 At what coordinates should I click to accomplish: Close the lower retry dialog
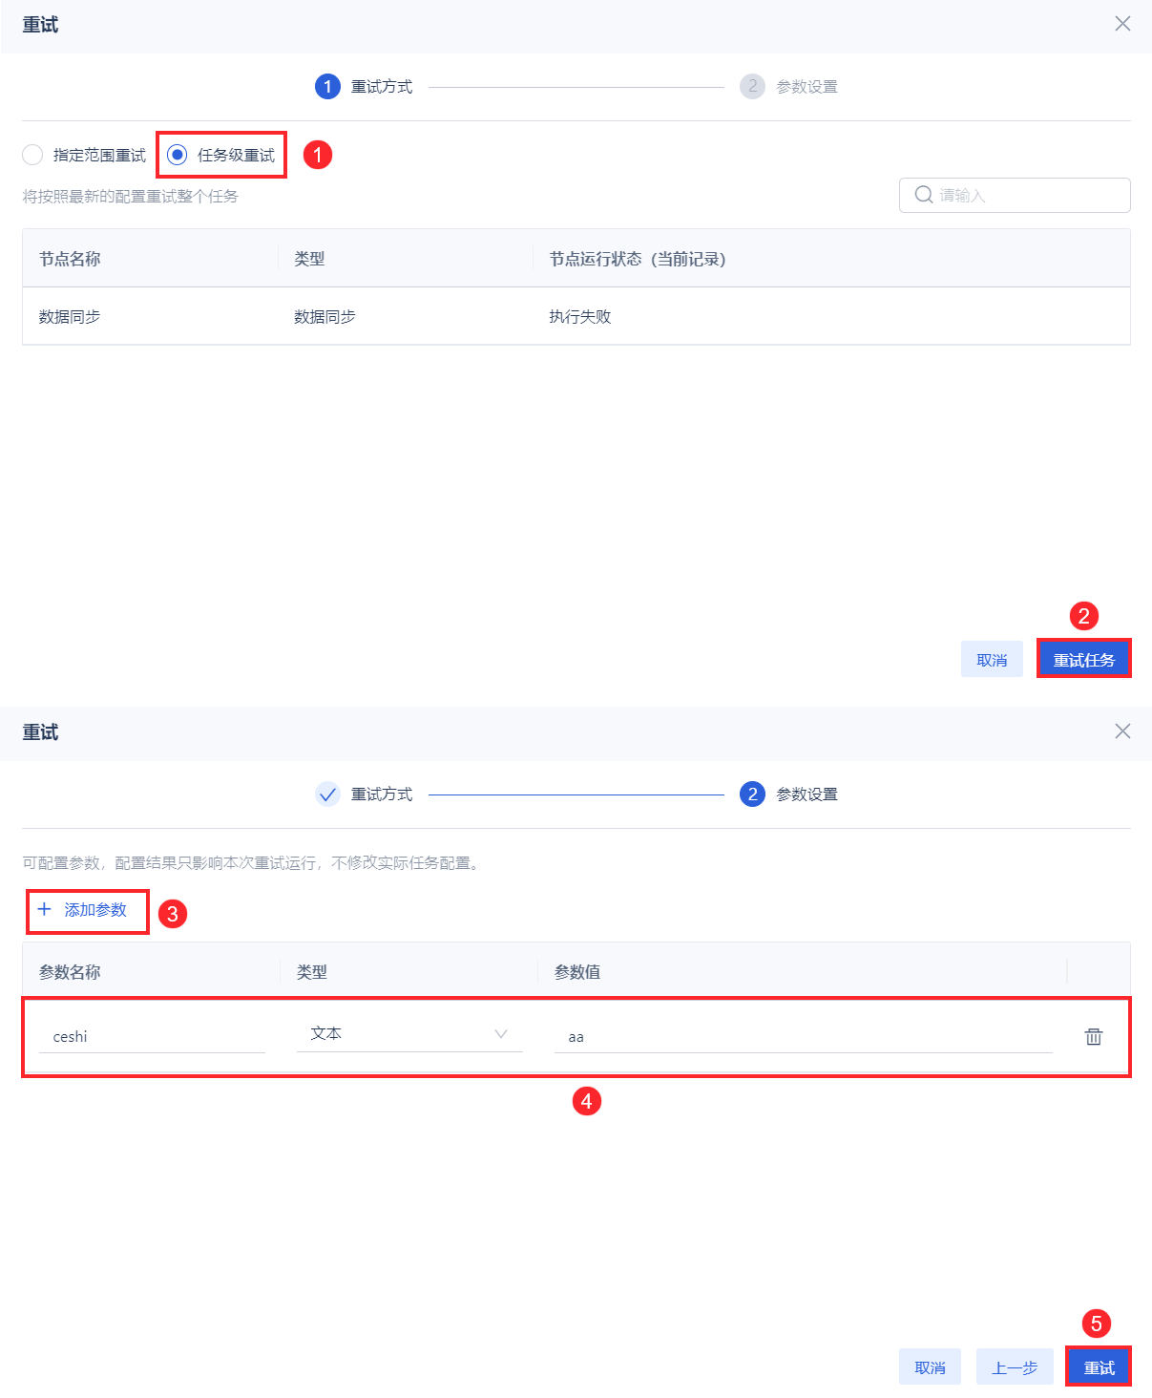[x=1122, y=731]
